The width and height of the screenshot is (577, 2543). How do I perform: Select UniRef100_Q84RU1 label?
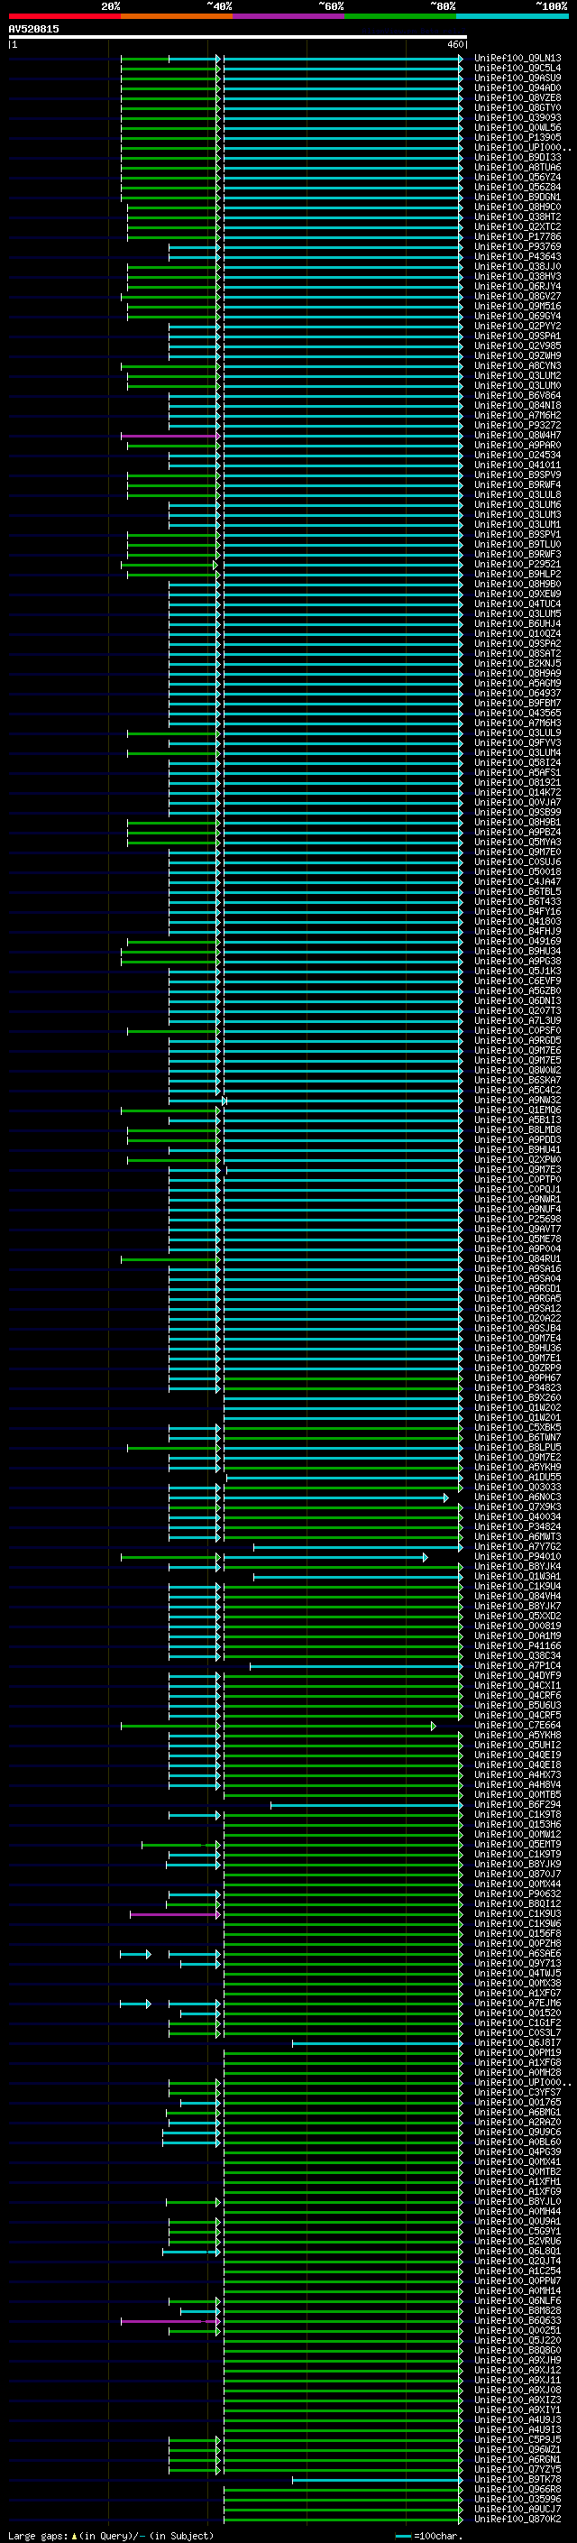(517, 1258)
